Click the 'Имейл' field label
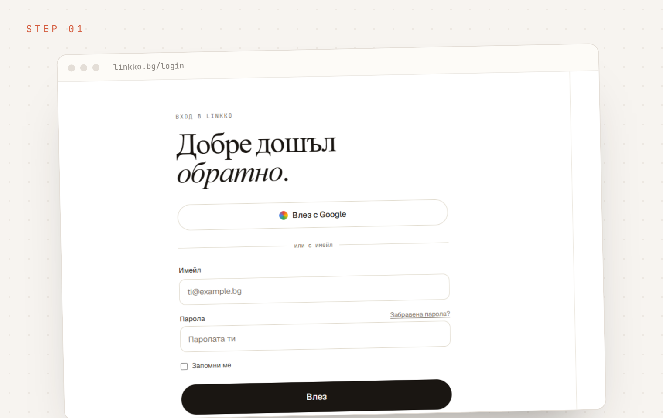Viewport: 663px width, 418px height. tap(190, 270)
